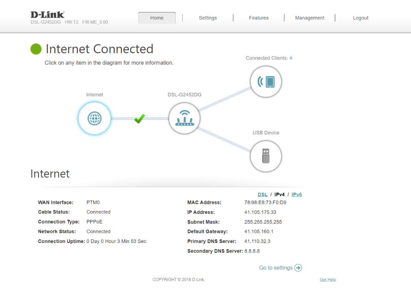This screenshot has width=411, height=307.
Task: Select the IPv4 details view
Action: 279,194
